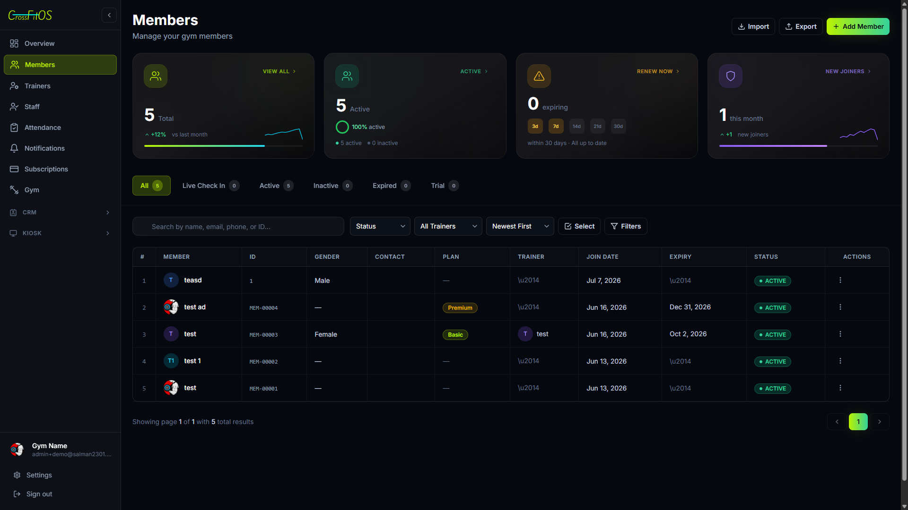Open the Status dropdown filter
The width and height of the screenshot is (908, 510).
[x=380, y=226]
